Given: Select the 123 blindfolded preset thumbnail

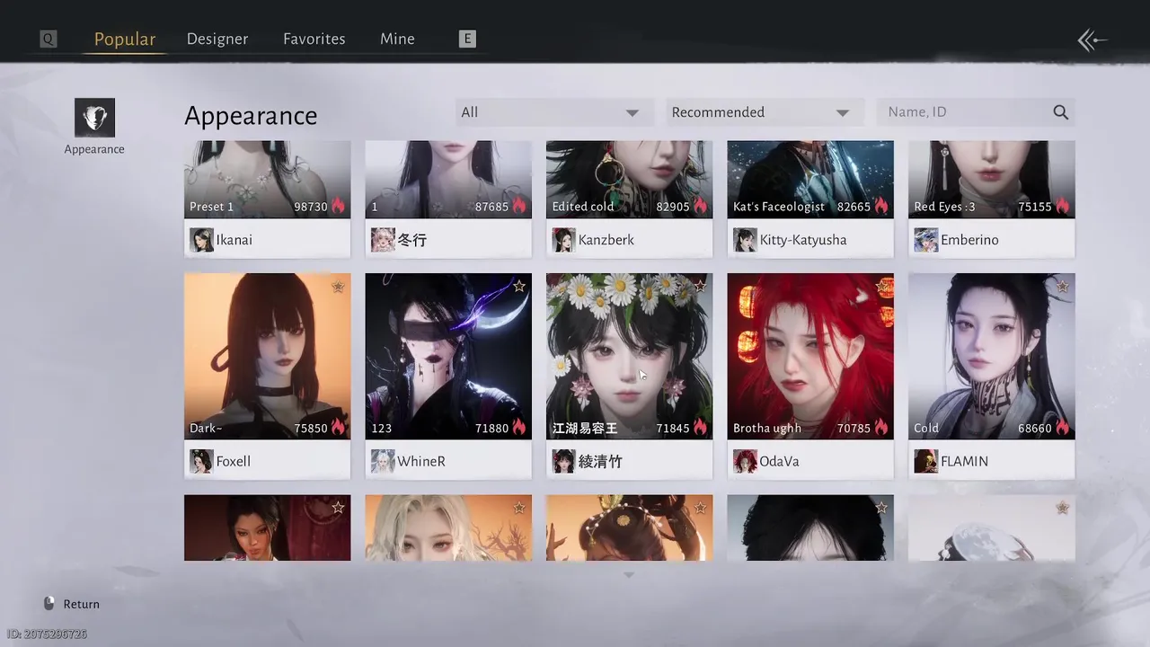Looking at the screenshot, I should pos(448,356).
